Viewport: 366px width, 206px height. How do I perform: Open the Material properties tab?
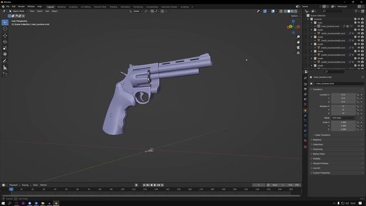pyautogui.click(x=305, y=141)
